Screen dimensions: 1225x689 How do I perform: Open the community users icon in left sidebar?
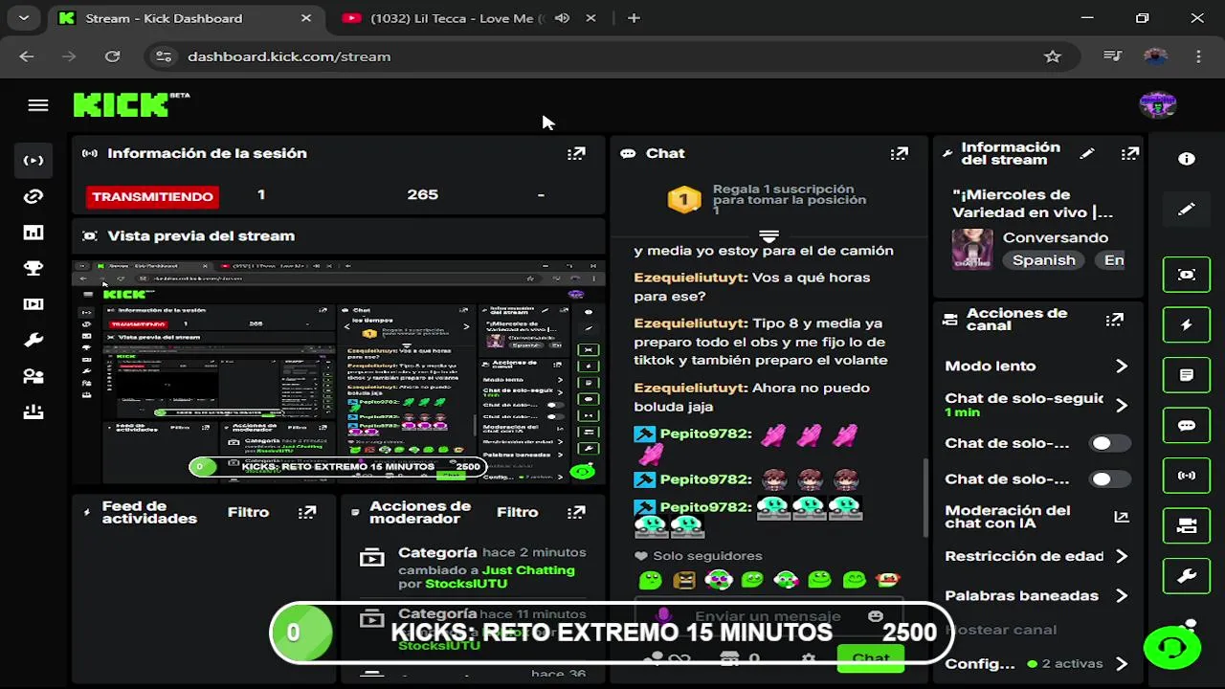click(x=33, y=376)
